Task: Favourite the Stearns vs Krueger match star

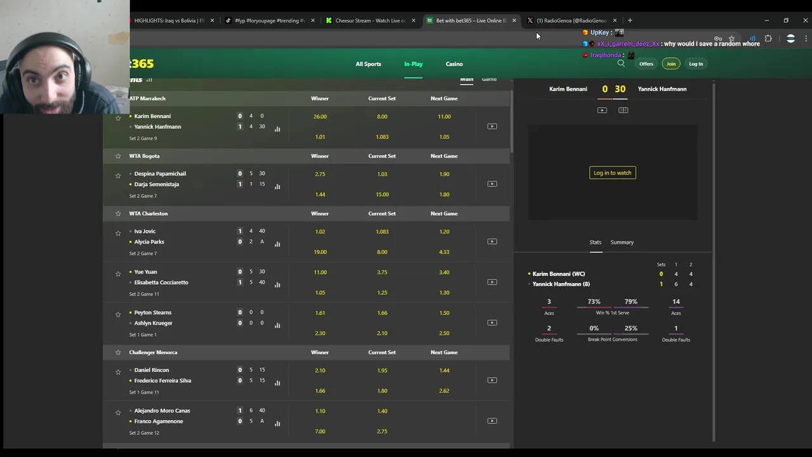Action: tap(118, 314)
